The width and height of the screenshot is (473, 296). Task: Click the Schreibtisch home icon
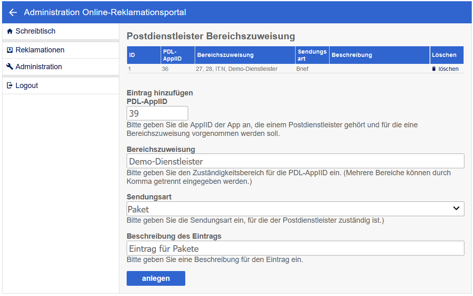[x=10, y=31]
